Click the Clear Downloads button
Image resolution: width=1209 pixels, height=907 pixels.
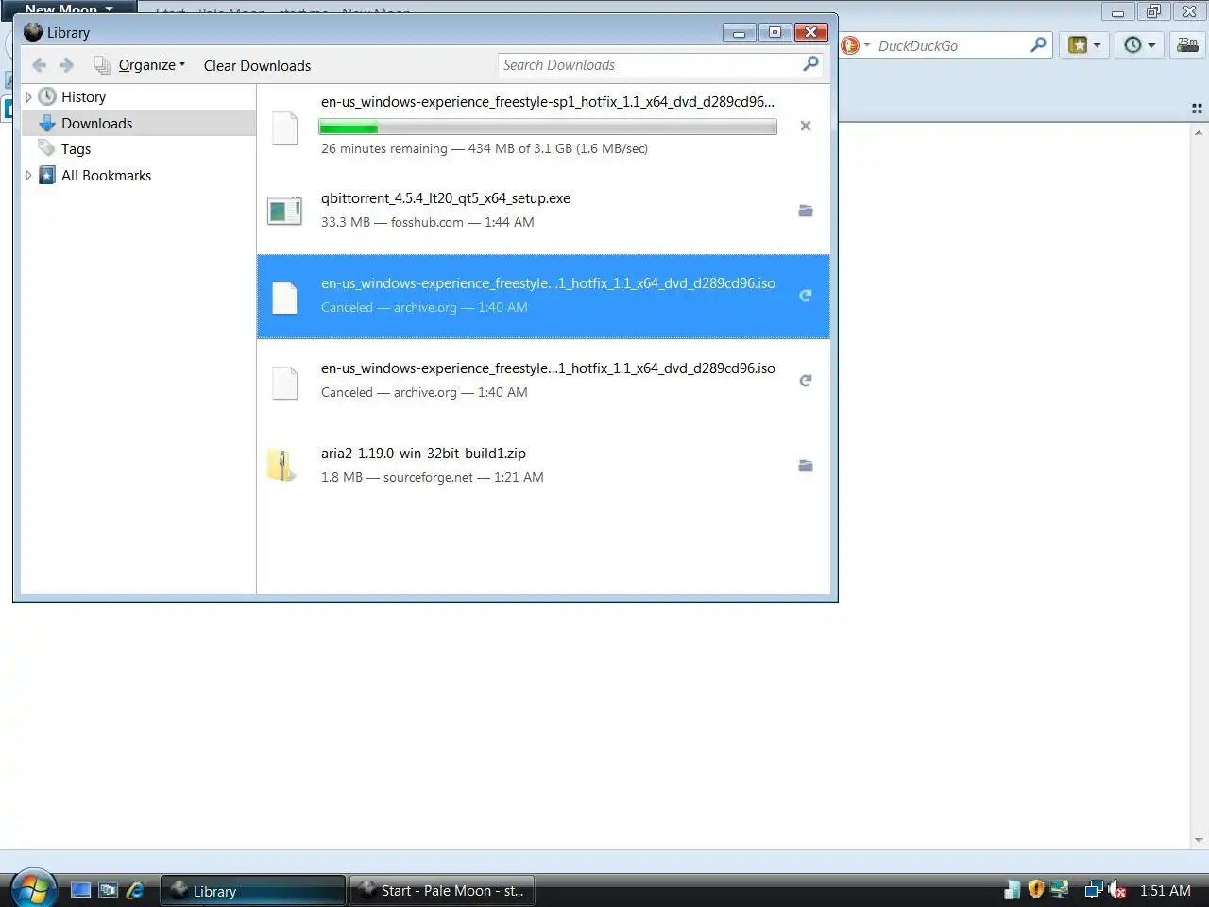[x=257, y=65]
